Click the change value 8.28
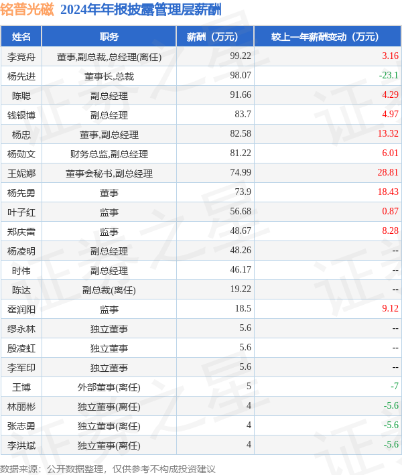The height and width of the screenshot is (475, 402). [x=390, y=231]
